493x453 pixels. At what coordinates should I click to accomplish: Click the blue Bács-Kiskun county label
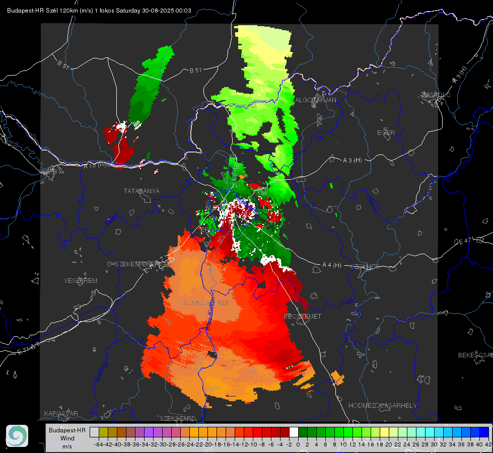click(209, 314)
